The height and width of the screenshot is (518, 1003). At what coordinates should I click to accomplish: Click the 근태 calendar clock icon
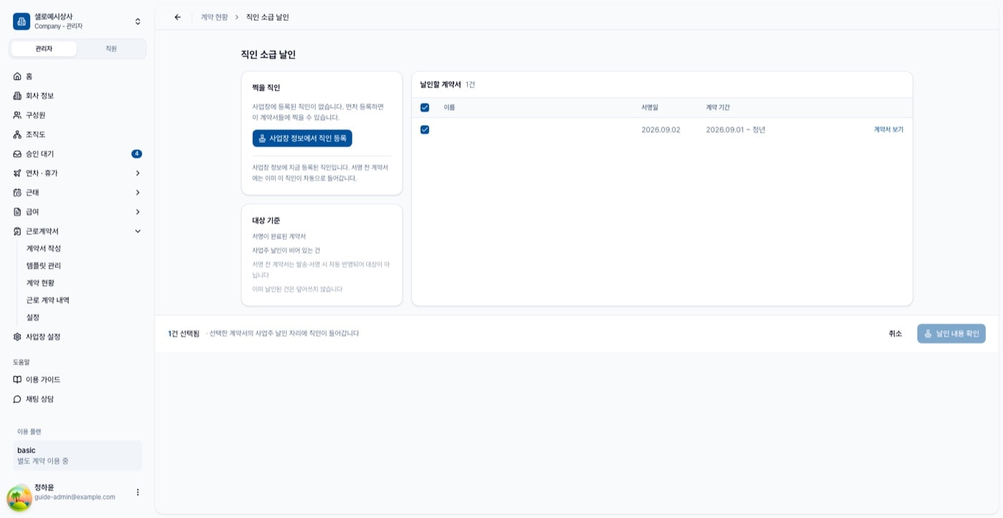17,192
